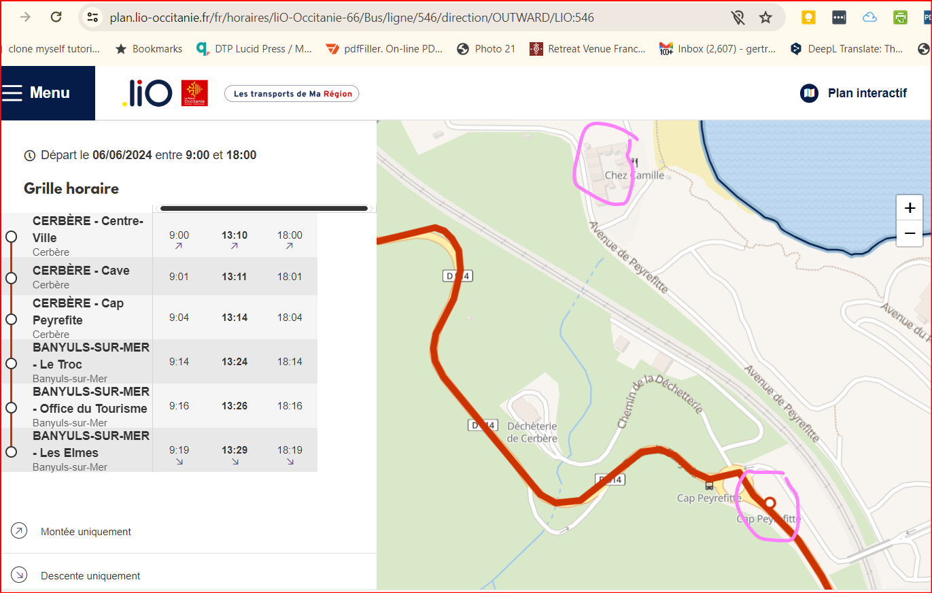Viewport: 932px width, 593px height.
Task: Select stop CERBÈRE - Centre-Ville
Action: pos(88,229)
